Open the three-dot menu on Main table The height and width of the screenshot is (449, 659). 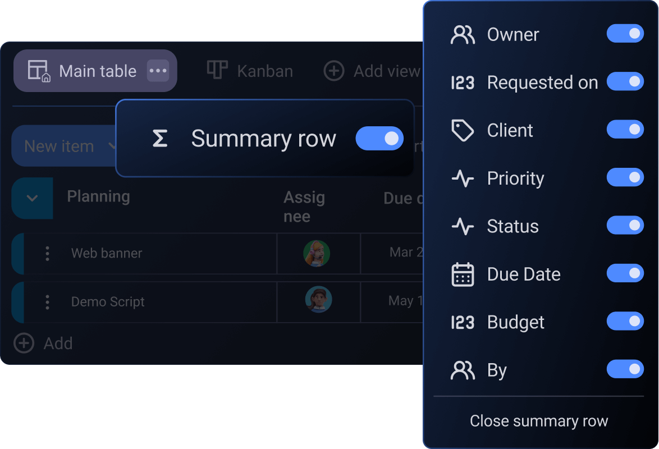click(x=158, y=71)
